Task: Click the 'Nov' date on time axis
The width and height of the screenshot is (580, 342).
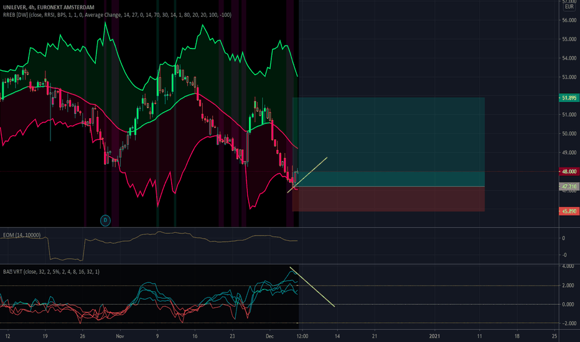Action: 120,336
